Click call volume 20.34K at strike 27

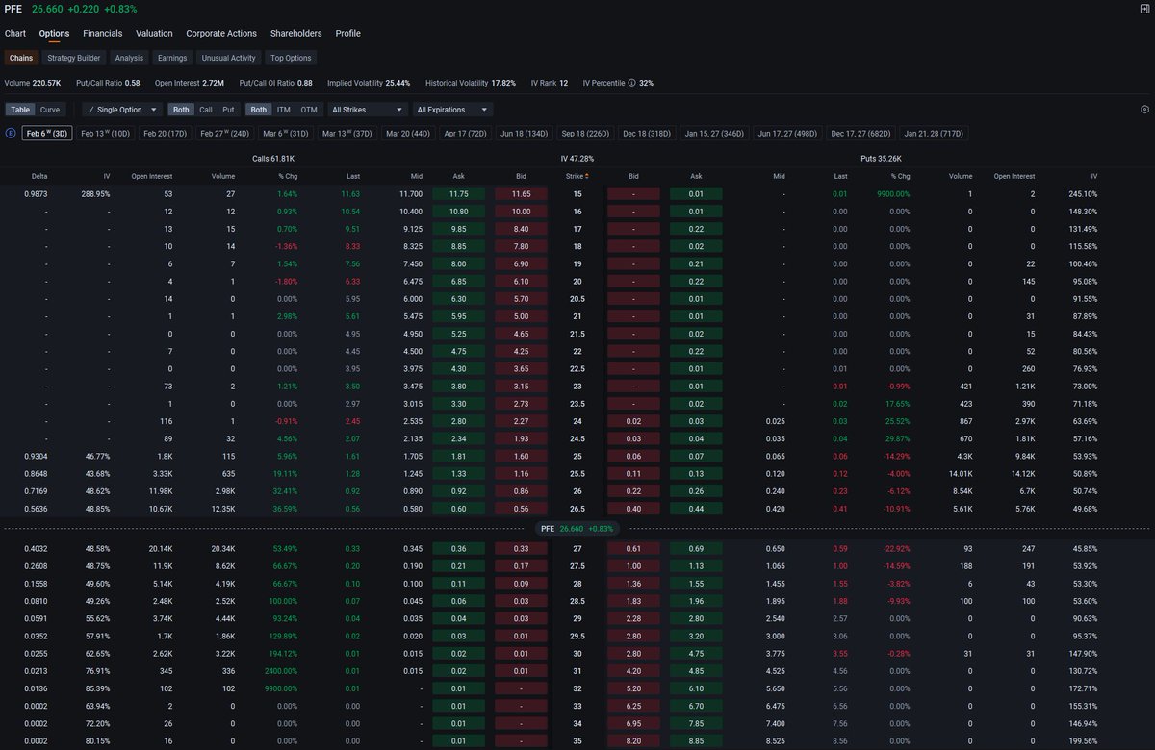[x=222, y=548]
